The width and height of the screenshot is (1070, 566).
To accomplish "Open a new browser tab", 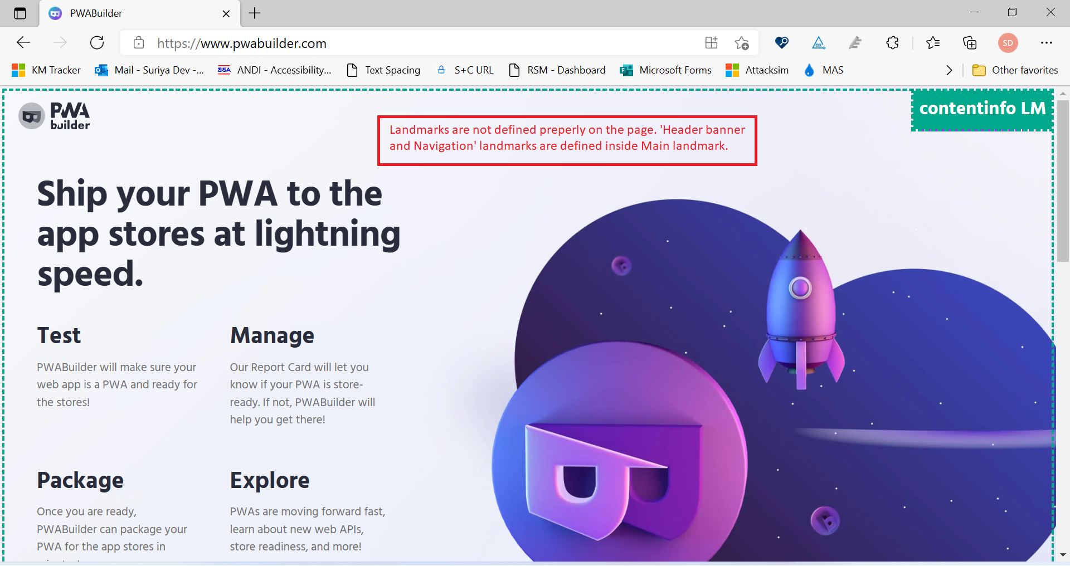I will coord(254,13).
